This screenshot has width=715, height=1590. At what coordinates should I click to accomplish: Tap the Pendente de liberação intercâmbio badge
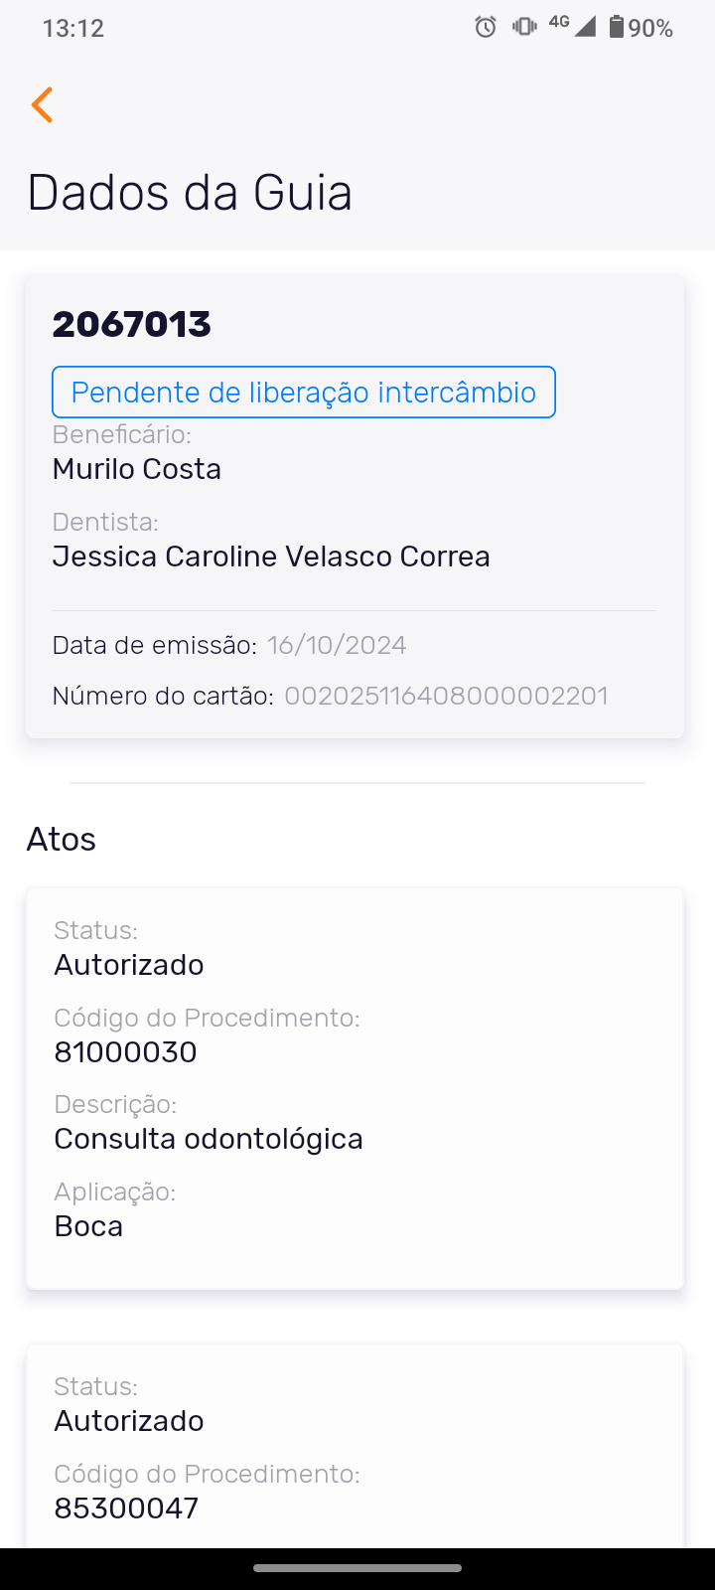[303, 393]
